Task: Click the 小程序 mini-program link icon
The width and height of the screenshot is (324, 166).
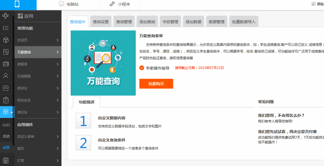Action: [112, 4]
